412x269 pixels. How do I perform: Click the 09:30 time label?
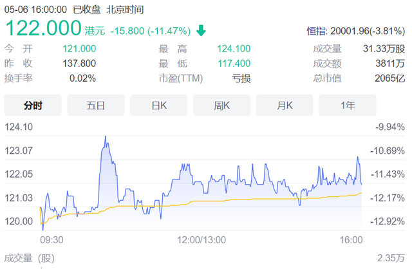pos(51,240)
